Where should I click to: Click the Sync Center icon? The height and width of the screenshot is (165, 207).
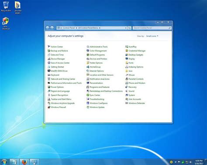[88, 95]
